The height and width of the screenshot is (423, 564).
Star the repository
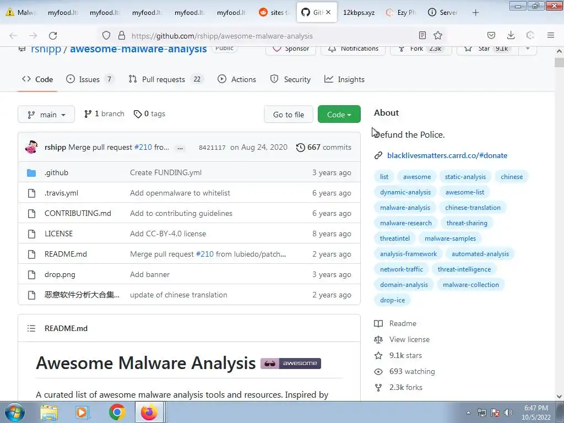pyautogui.click(x=487, y=48)
